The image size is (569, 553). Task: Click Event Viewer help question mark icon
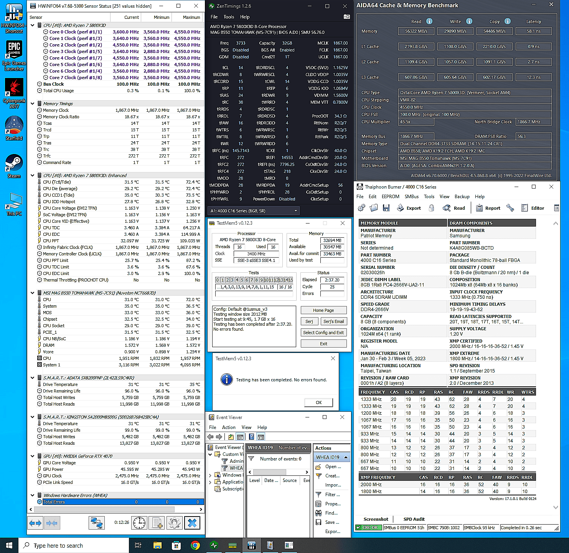(x=251, y=437)
